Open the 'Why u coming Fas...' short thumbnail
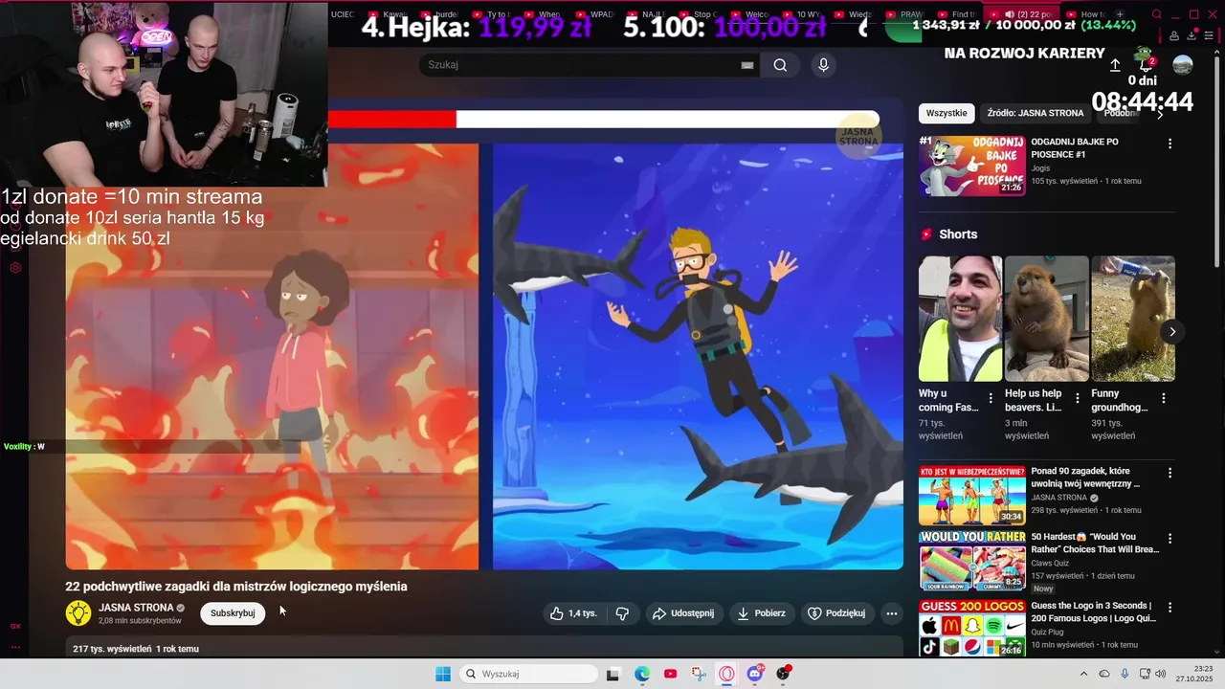The width and height of the screenshot is (1225, 689). (960, 319)
